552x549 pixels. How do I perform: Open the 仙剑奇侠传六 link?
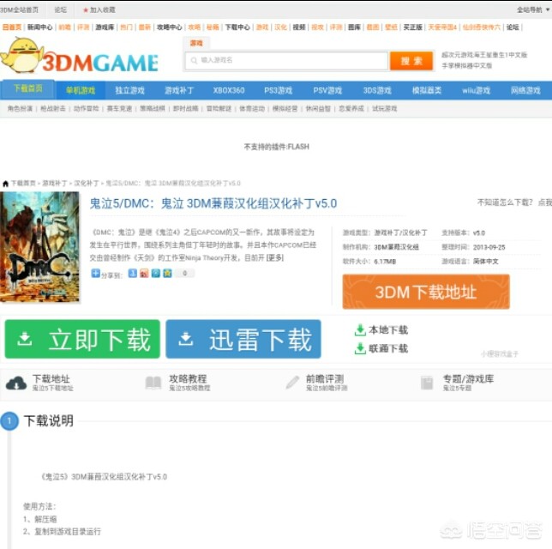[481, 27]
